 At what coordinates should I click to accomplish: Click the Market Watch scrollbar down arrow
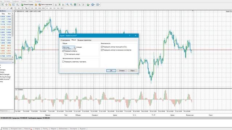click(x=13, y=57)
